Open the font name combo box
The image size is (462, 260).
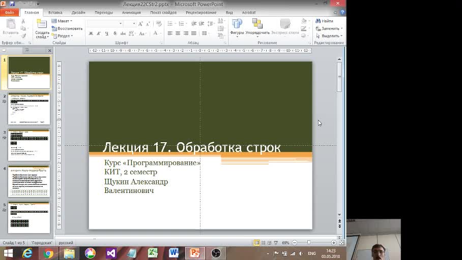[x=105, y=23]
